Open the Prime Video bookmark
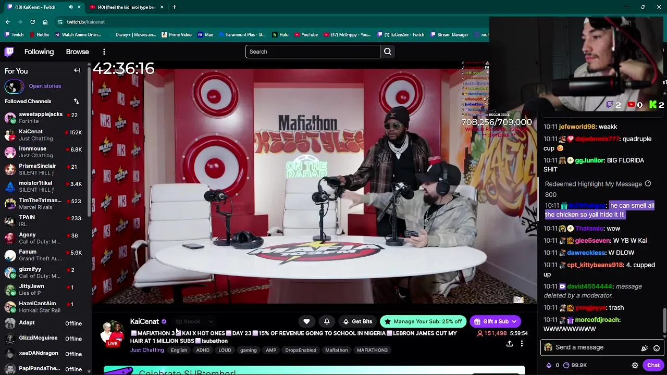Screen dimensions: 667x375 (x=177, y=34)
